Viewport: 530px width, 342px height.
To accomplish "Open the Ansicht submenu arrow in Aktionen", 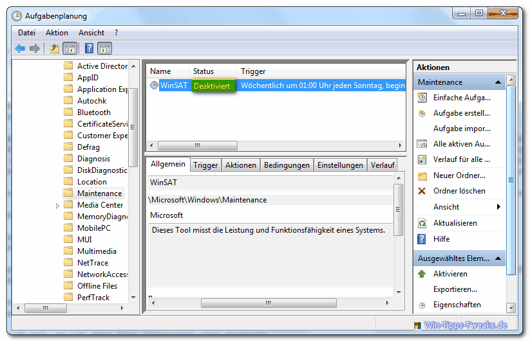I will pyautogui.click(x=498, y=207).
